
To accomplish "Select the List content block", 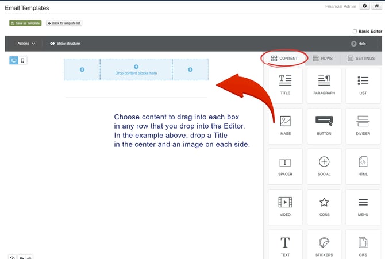I will pyautogui.click(x=363, y=86).
